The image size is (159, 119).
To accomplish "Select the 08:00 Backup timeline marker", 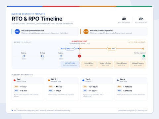I will tap(61, 56).
